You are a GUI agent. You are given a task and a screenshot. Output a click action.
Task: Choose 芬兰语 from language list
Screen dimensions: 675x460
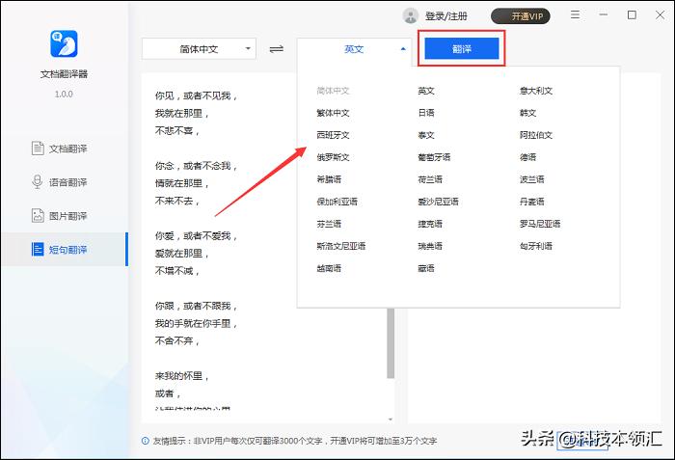pyautogui.click(x=329, y=224)
